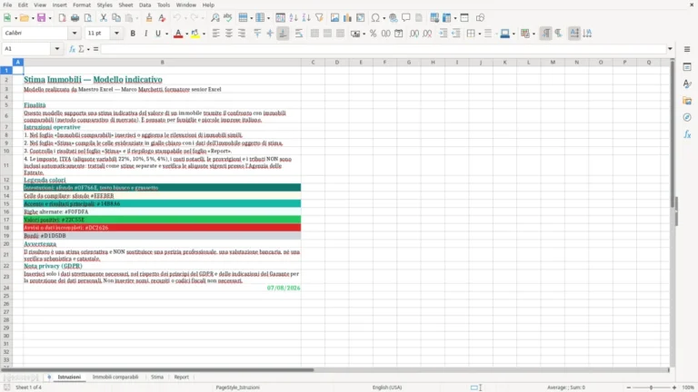Open the Font Color dropdown arrow

pyautogui.click(x=186, y=34)
